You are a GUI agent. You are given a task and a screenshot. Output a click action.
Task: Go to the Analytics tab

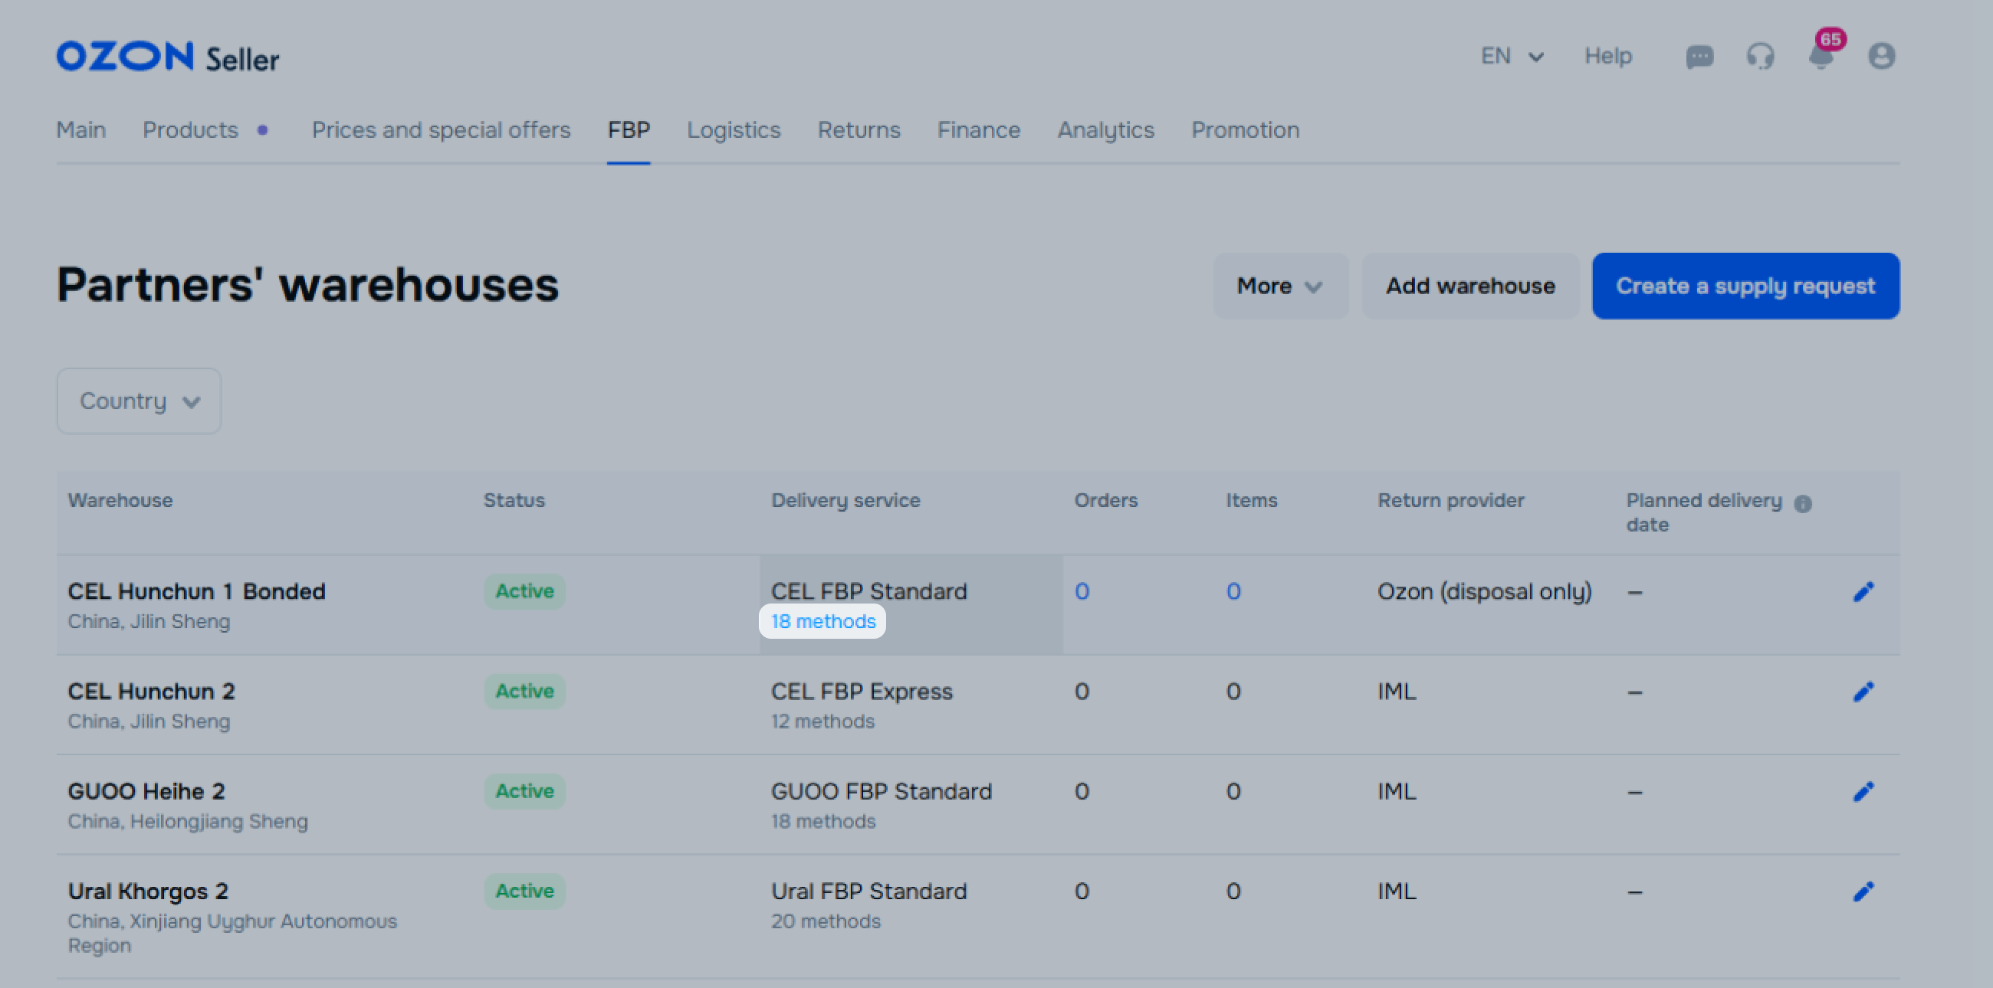(x=1105, y=130)
